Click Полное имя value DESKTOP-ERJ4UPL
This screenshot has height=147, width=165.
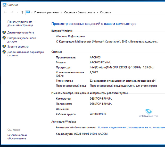101,104
